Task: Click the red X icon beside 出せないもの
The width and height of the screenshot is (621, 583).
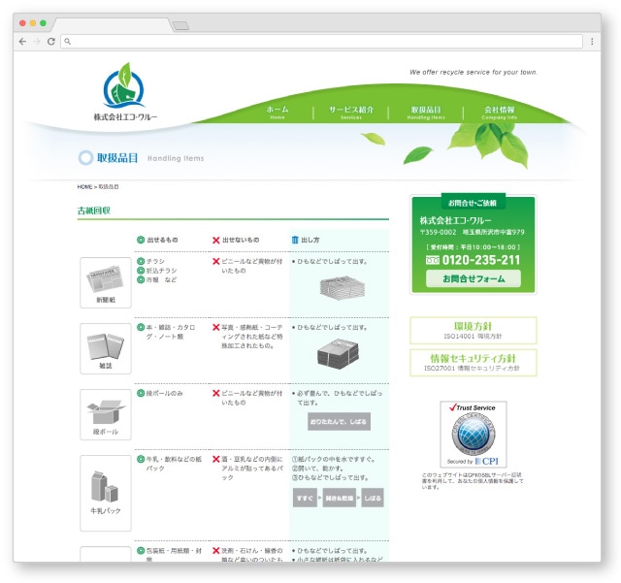Action: (215, 240)
